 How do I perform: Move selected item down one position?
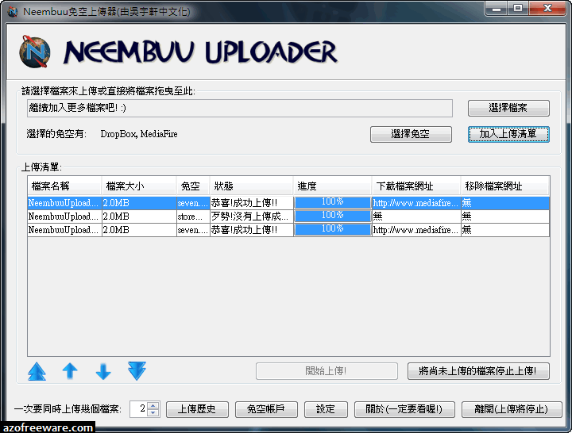103,371
